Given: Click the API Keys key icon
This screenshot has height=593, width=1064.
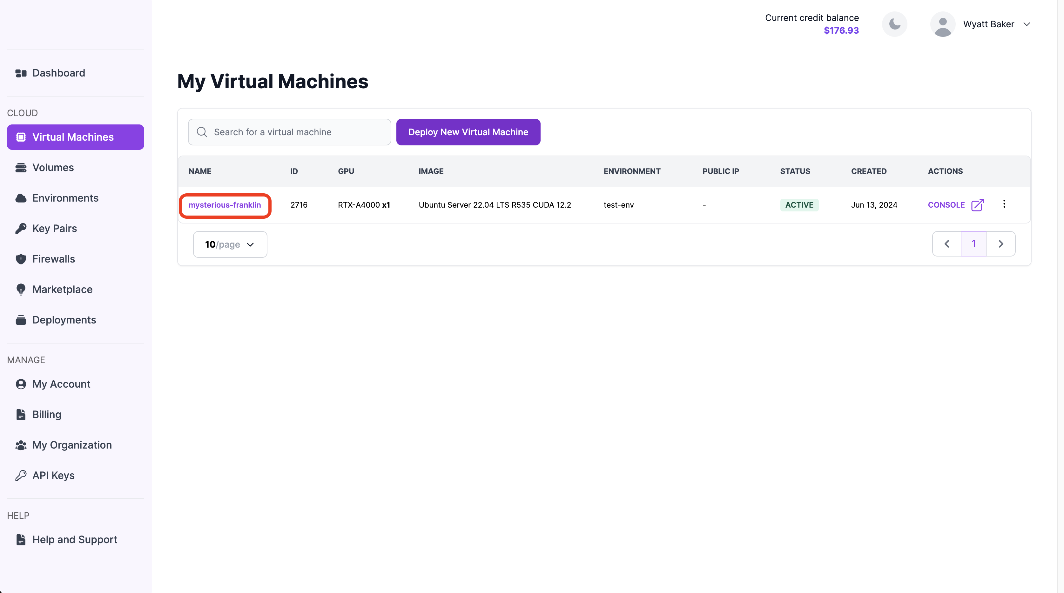Looking at the screenshot, I should click(x=21, y=476).
